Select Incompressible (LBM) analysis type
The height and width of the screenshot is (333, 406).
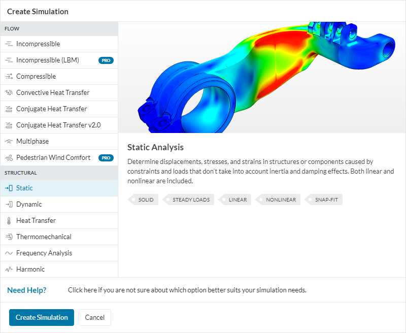47,60
